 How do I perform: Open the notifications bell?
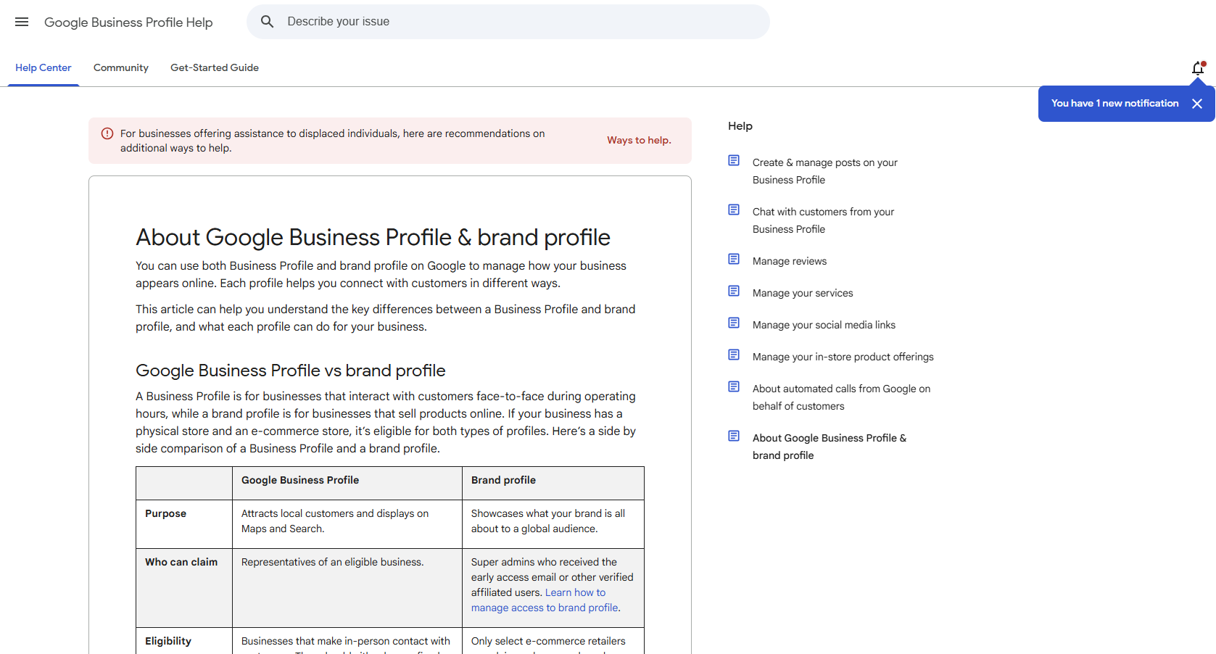click(x=1198, y=67)
